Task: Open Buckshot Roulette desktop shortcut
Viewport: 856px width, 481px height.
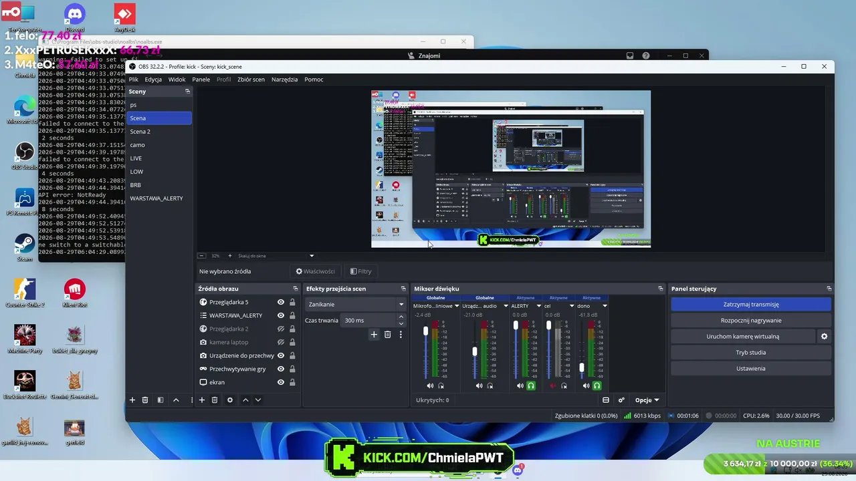Action: (25, 385)
